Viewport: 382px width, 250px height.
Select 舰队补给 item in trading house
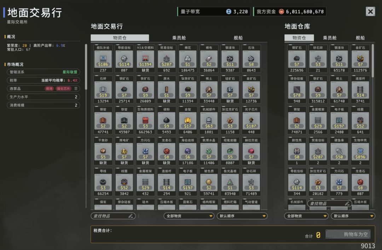(x=103, y=59)
